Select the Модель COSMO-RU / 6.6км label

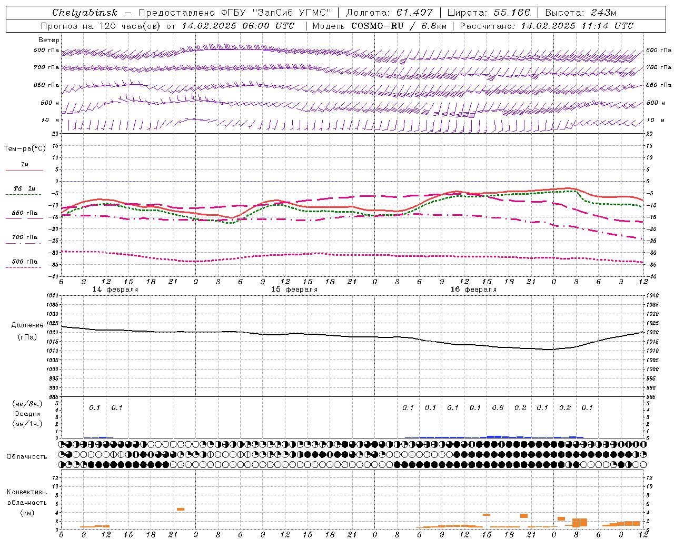point(379,26)
